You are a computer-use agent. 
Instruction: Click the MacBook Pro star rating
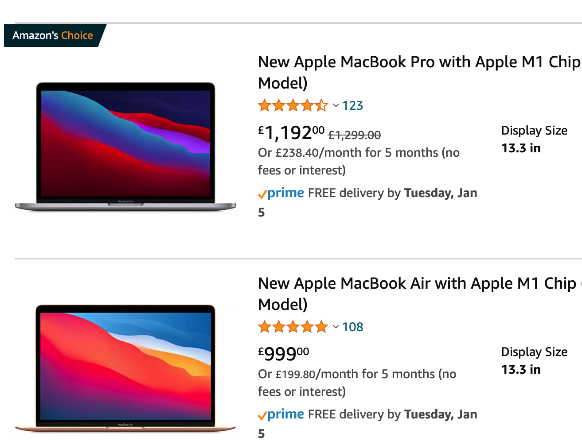click(x=293, y=106)
